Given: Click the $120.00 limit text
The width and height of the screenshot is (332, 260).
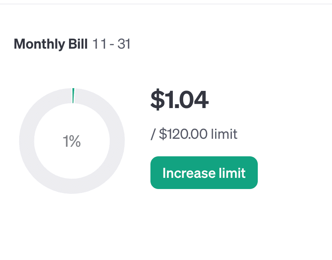Looking at the screenshot, I should (194, 134).
